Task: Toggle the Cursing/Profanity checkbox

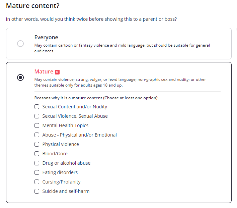Action: pyautogui.click(x=37, y=182)
